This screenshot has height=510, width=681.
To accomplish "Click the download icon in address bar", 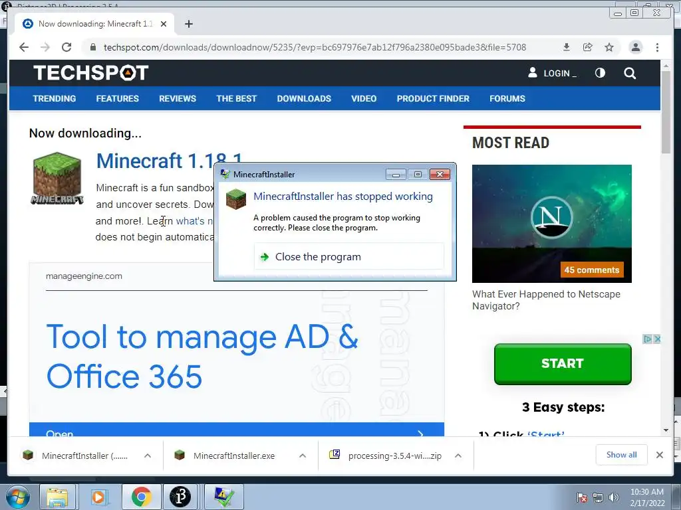I will pyautogui.click(x=567, y=47).
